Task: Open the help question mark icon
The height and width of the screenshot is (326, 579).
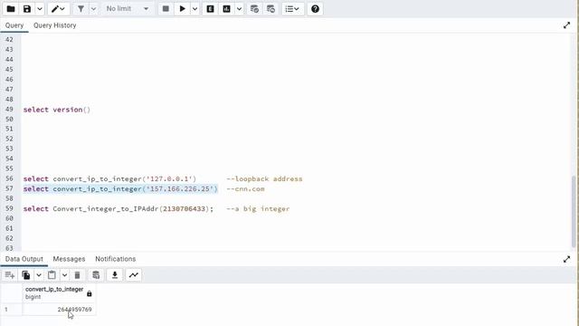Action: coord(315,9)
